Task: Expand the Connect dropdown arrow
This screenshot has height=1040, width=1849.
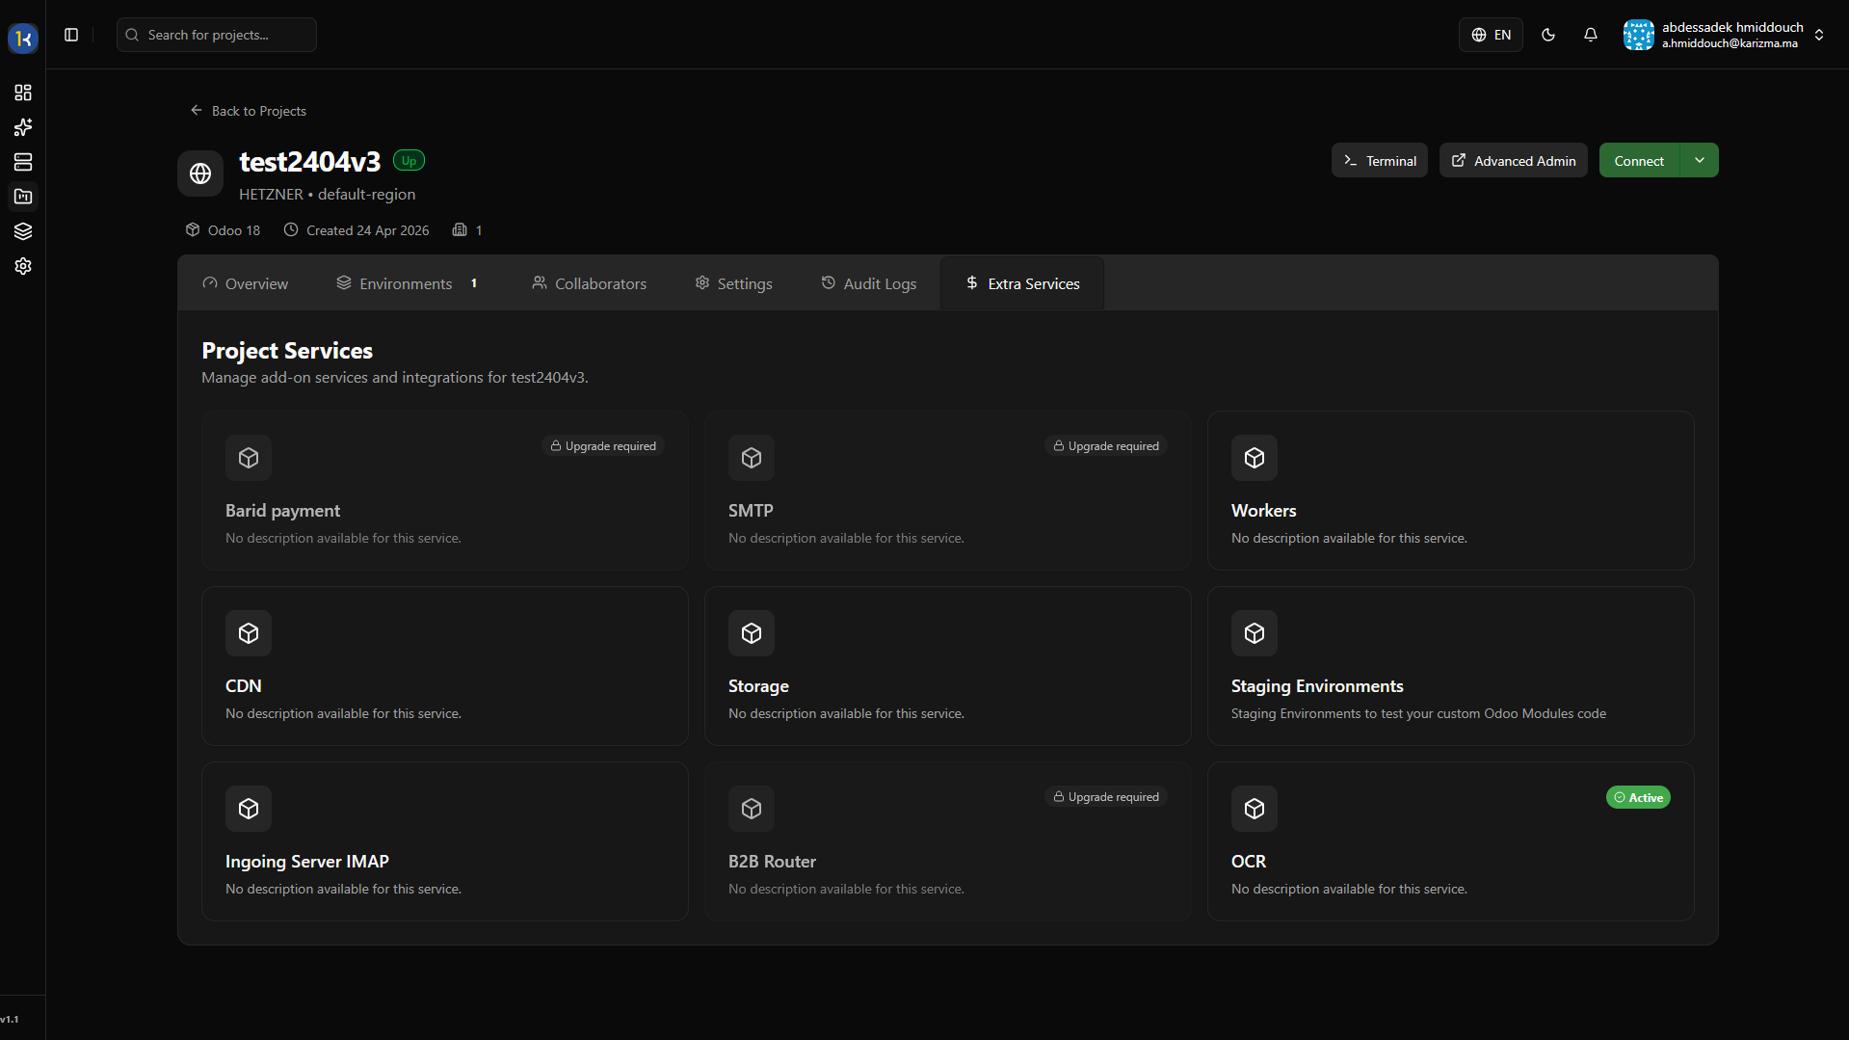Action: pyautogui.click(x=1700, y=161)
